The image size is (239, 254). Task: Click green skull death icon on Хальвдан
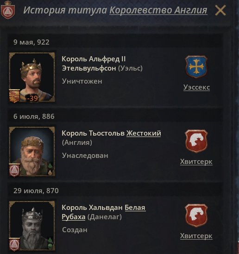pos(50,247)
